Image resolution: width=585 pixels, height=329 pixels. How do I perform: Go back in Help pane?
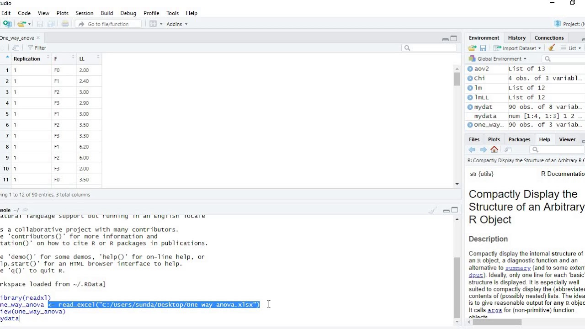(x=472, y=150)
